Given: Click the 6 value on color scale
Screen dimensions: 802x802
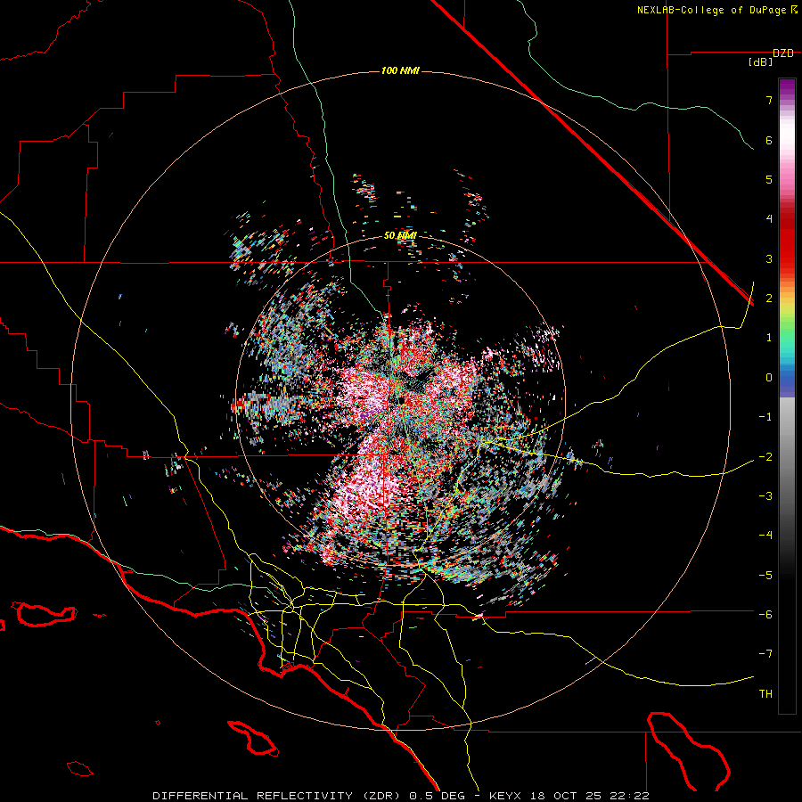Looking at the screenshot, I should pos(769,140).
